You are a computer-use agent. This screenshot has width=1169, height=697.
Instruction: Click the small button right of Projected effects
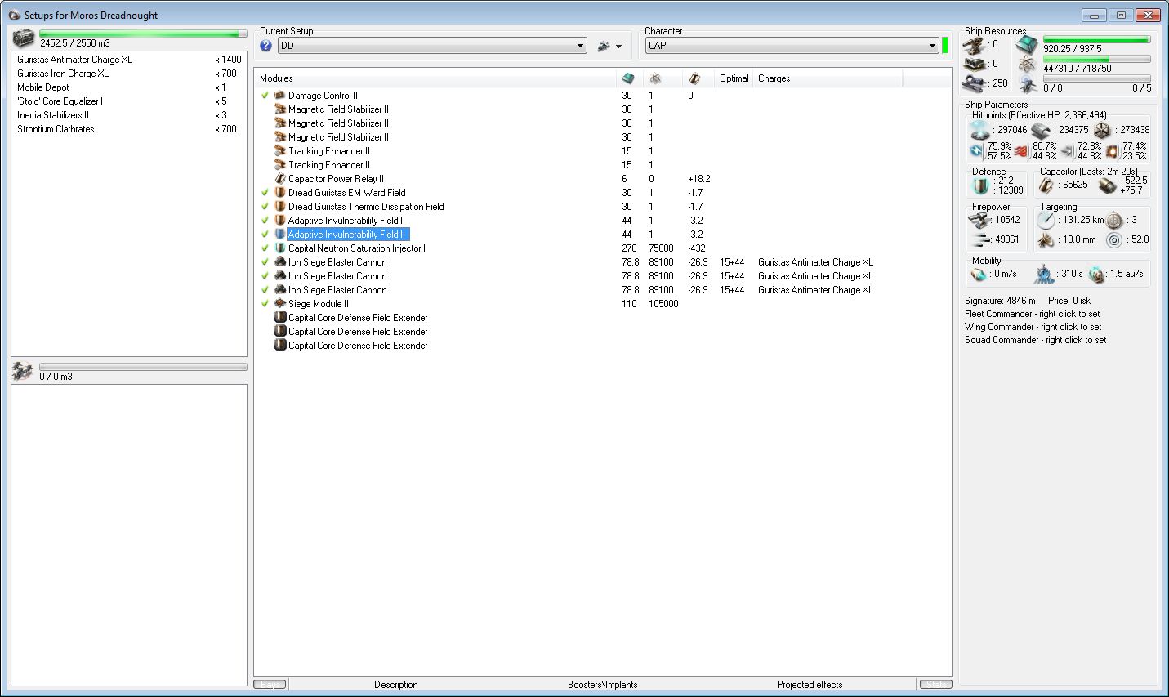coord(936,685)
